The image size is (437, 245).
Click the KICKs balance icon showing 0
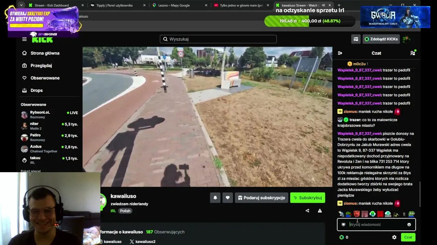342,237
